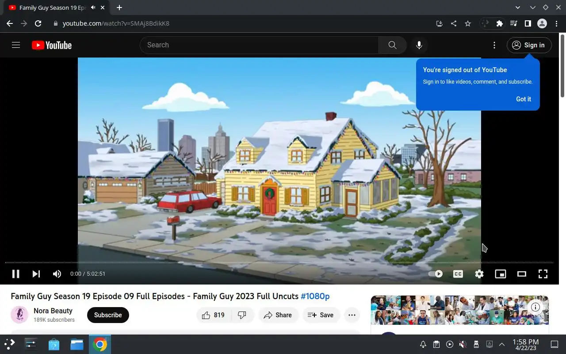The image size is (566, 354).
Task: Toggle closed captions CC button
Action: tap(458, 274)
